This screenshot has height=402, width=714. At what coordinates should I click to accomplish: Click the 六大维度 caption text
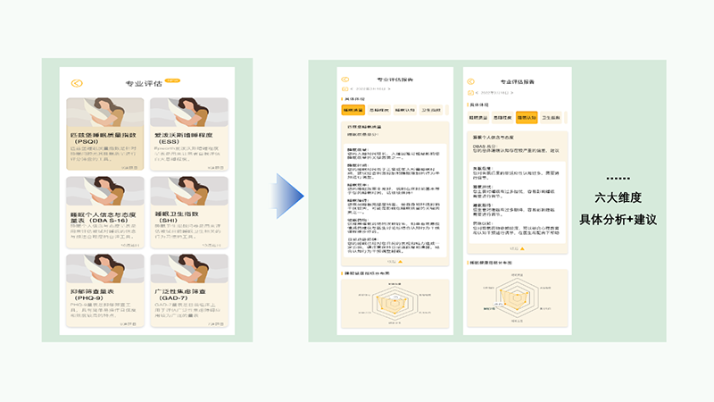click(x=618, y=197)
